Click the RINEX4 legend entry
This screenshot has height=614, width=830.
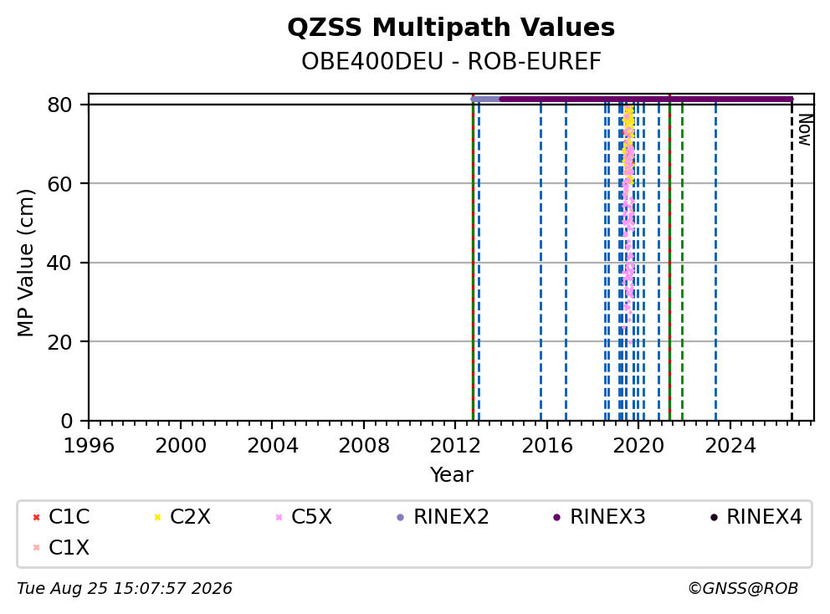(x=756, y=517)
